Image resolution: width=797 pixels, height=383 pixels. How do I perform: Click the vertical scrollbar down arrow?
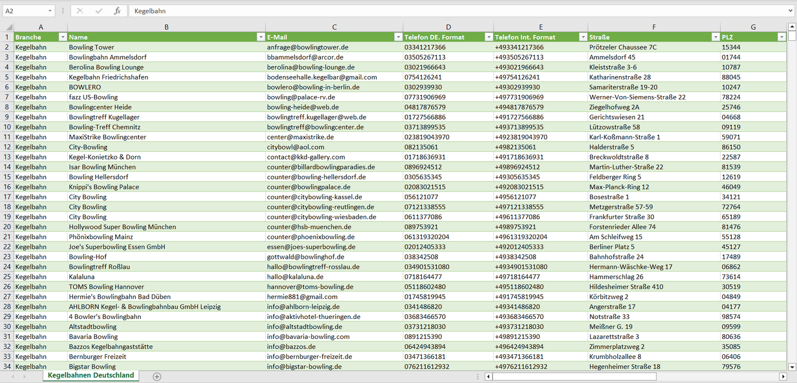[792, 366]
